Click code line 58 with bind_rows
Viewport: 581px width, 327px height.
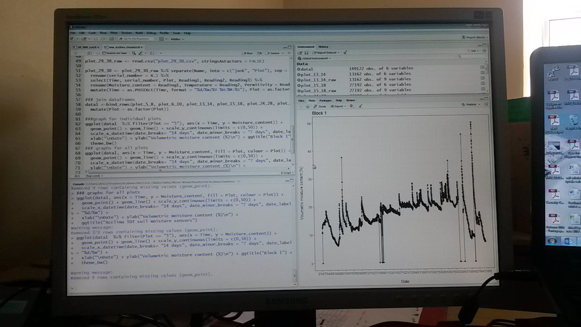(x=187, y=103)
